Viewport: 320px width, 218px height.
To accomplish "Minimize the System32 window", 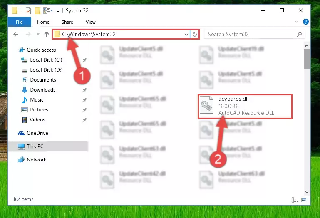I will [x=263, y=10].
